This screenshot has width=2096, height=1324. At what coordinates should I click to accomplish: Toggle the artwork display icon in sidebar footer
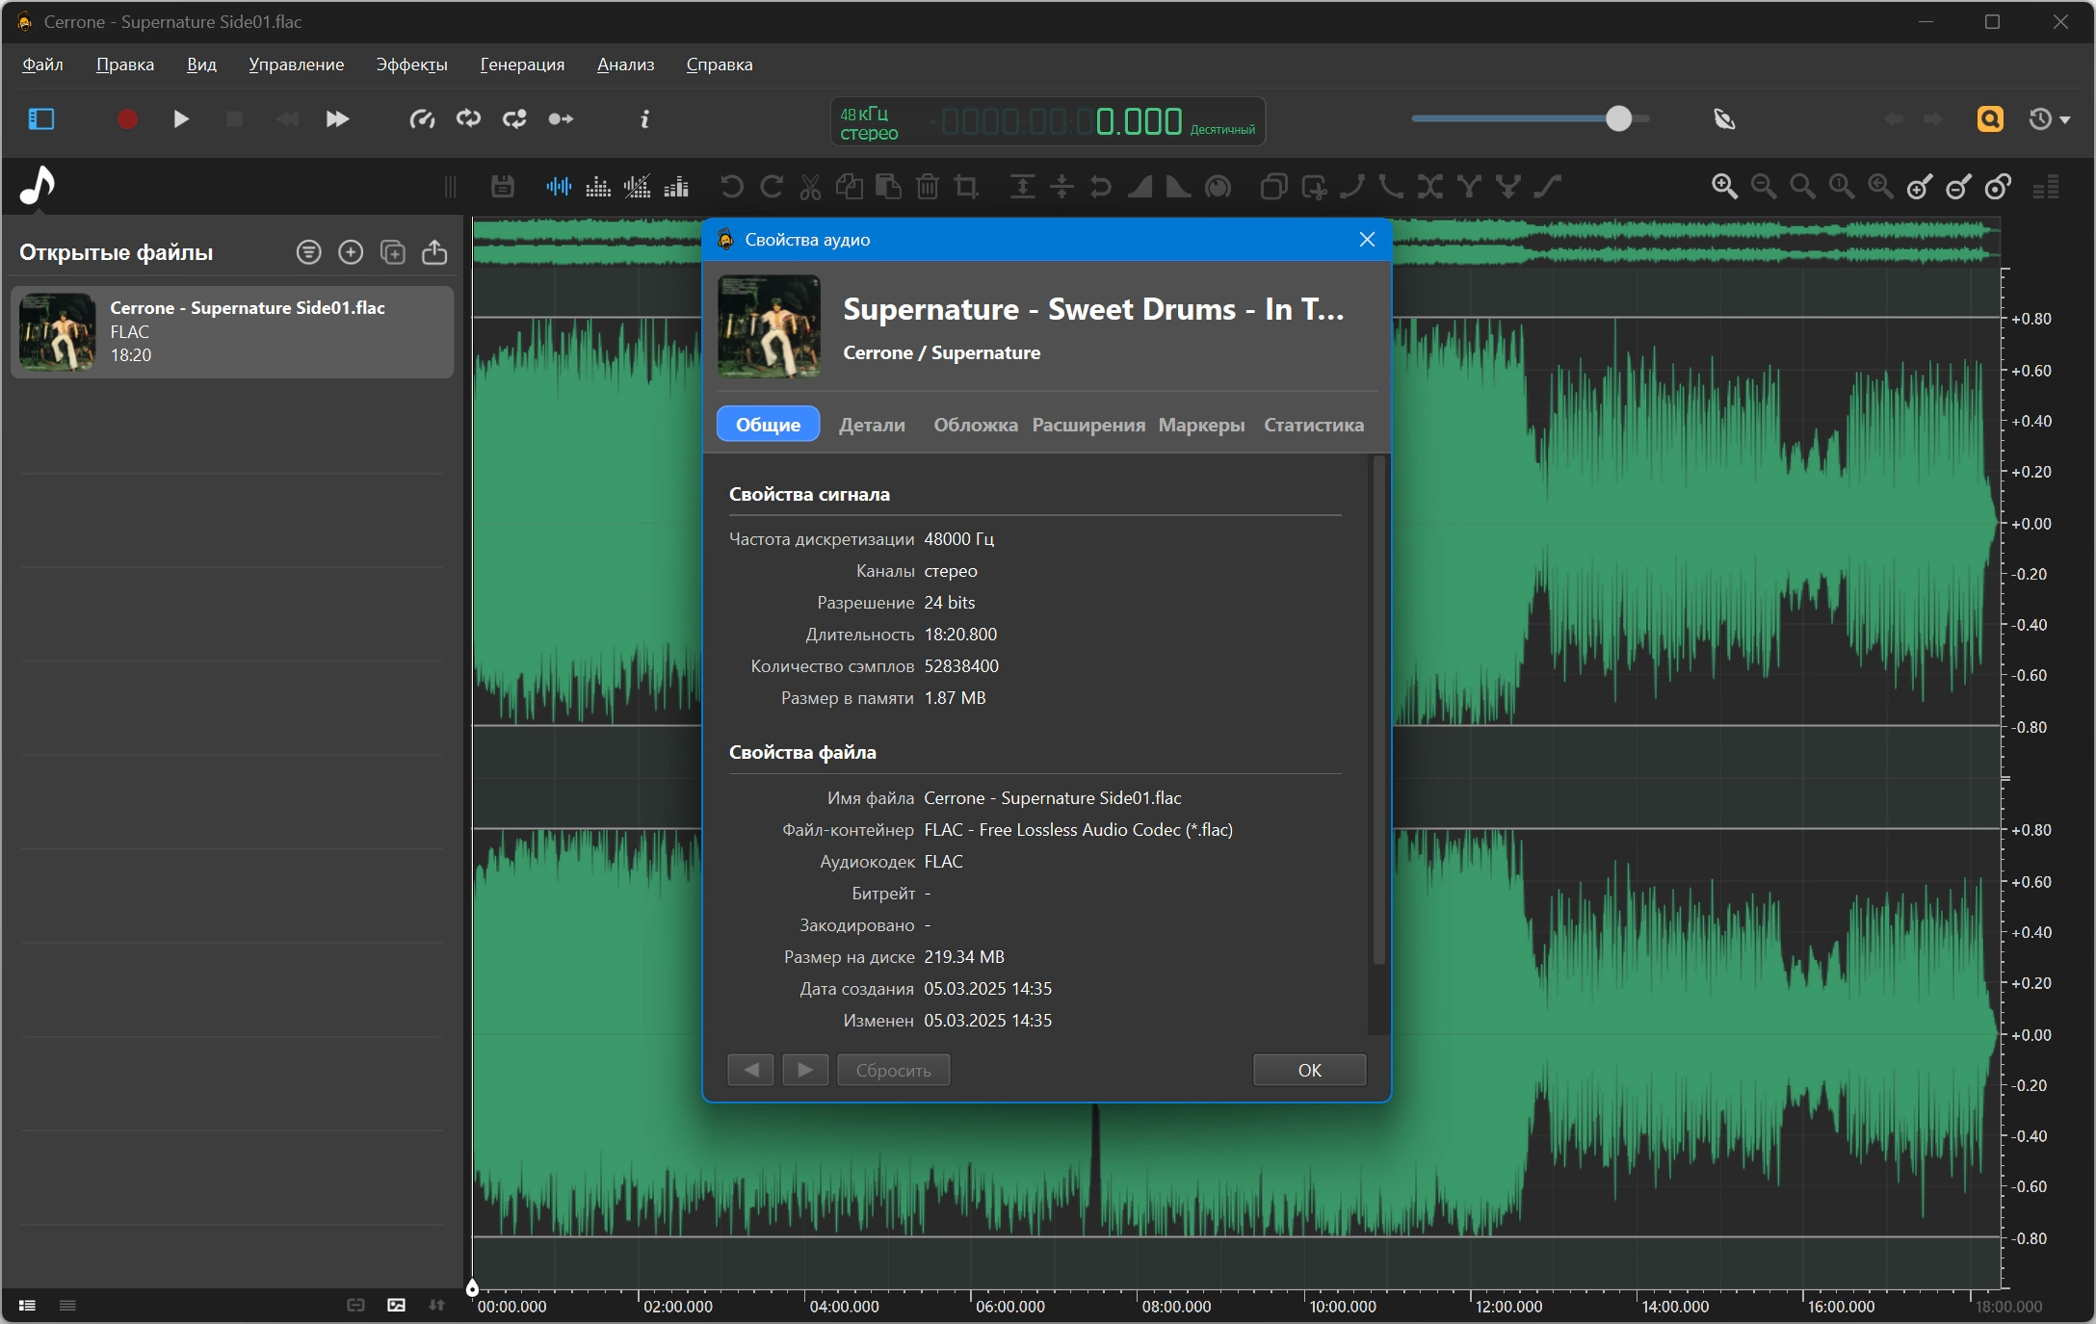[396, 1306]
